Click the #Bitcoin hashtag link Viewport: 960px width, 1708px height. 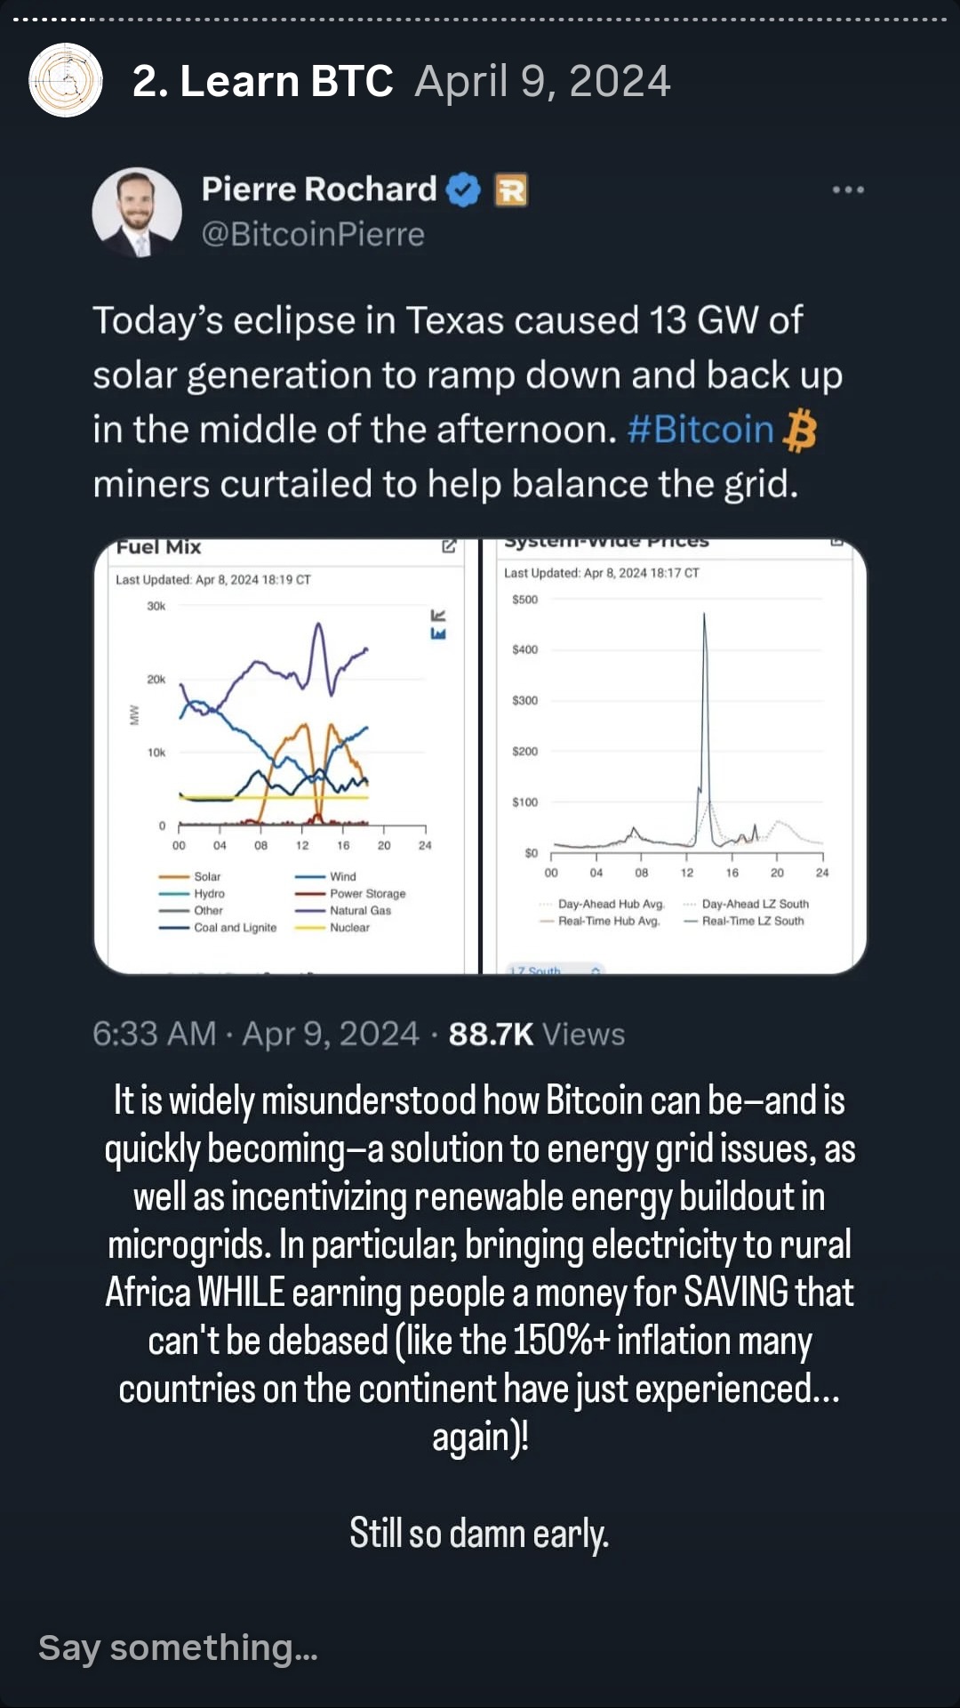tap(700, 430)
